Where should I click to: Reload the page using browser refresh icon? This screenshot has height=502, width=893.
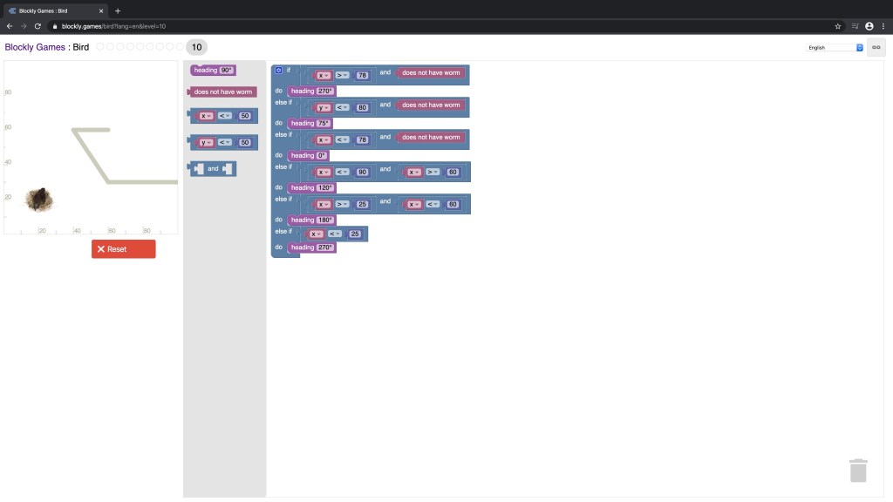[37, 26]
